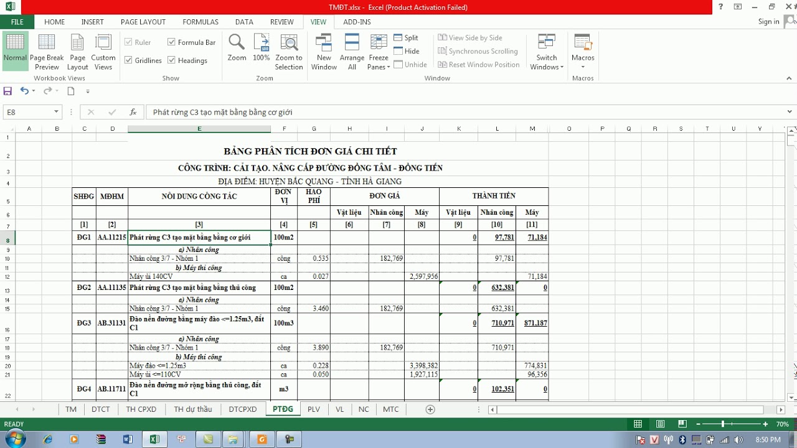Image resolution: width=797 pixels, height=448 pixels.
Task: Undo the last action
Action: (24, 91)
